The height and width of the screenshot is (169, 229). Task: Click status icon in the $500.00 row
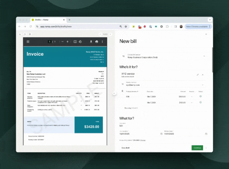pos(201,96)
